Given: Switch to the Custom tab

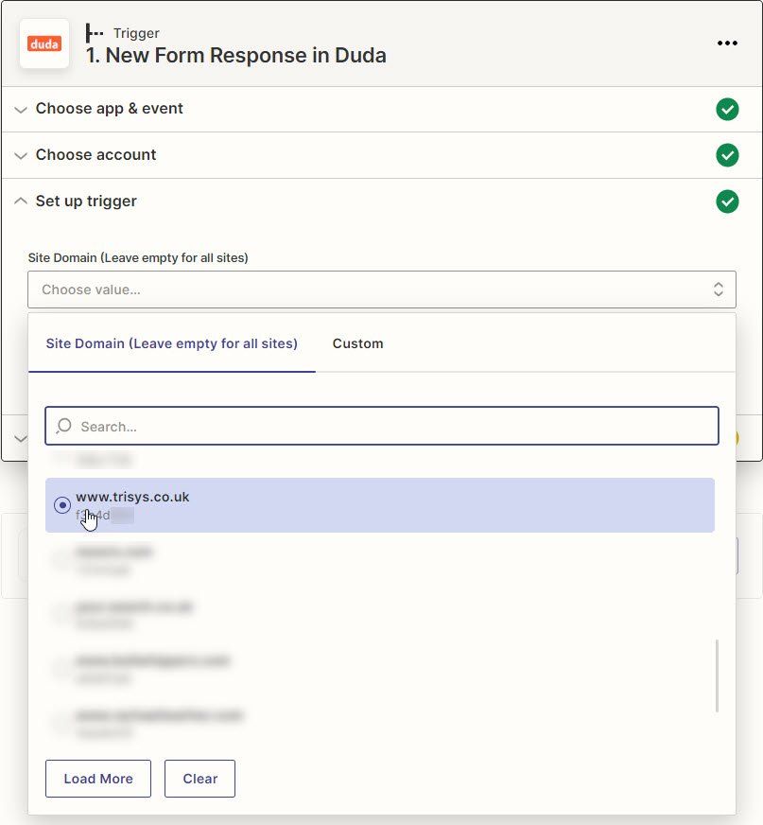Looking at the screenshot, I should [x=358, y=343].
